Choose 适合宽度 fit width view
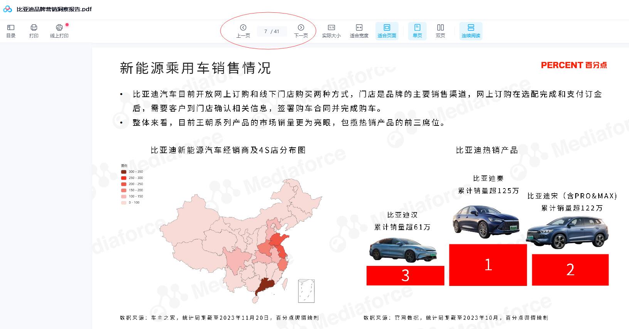This screenshot has height=329, width=629. click(x=359, y=31)
